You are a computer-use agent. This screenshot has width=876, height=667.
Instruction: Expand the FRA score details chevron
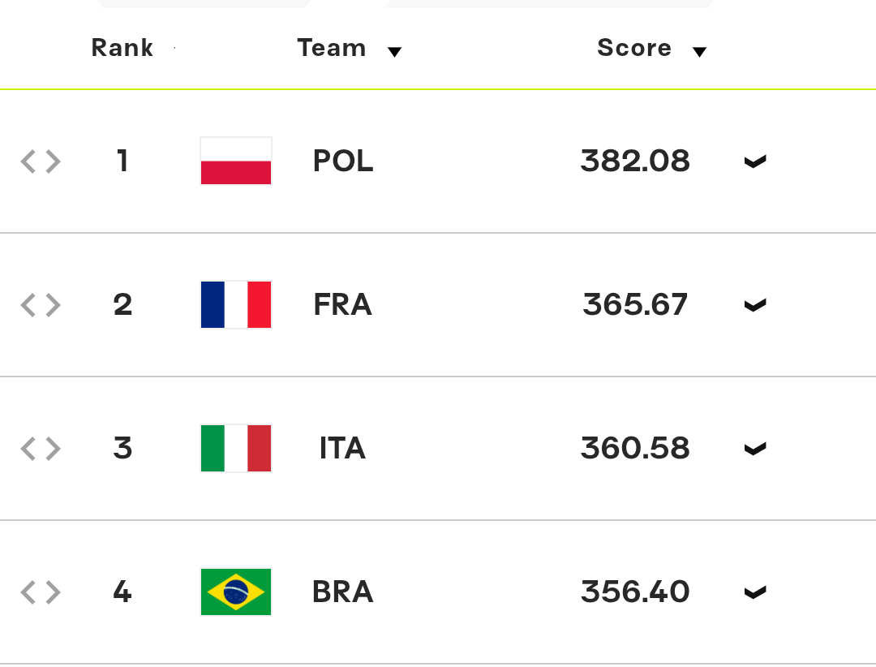(755, 305)
